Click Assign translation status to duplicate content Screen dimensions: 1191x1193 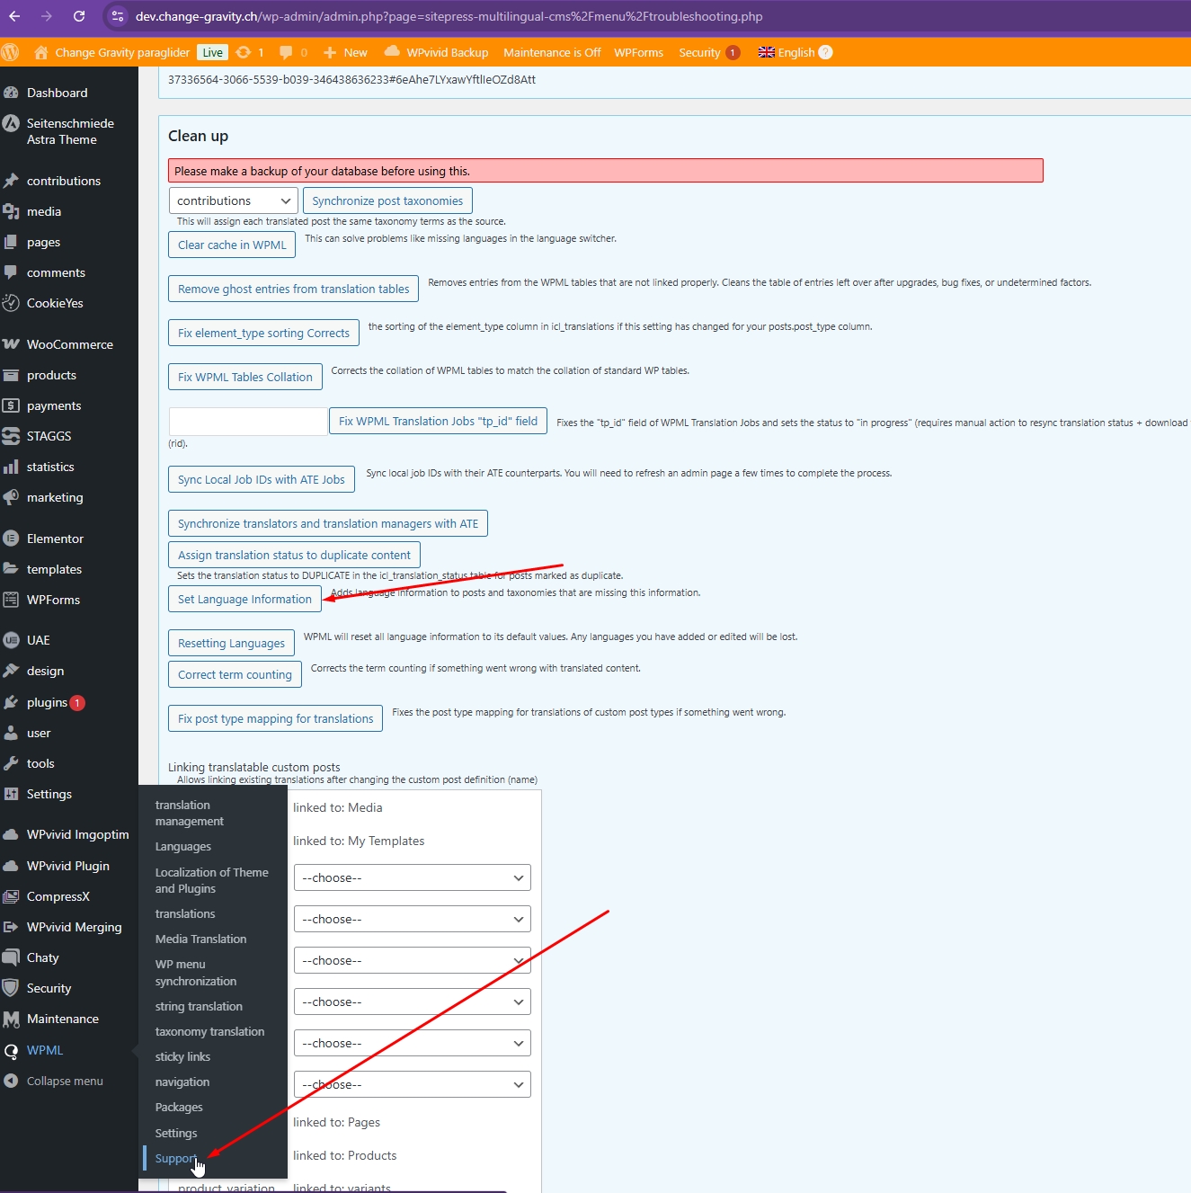[294, 555]
